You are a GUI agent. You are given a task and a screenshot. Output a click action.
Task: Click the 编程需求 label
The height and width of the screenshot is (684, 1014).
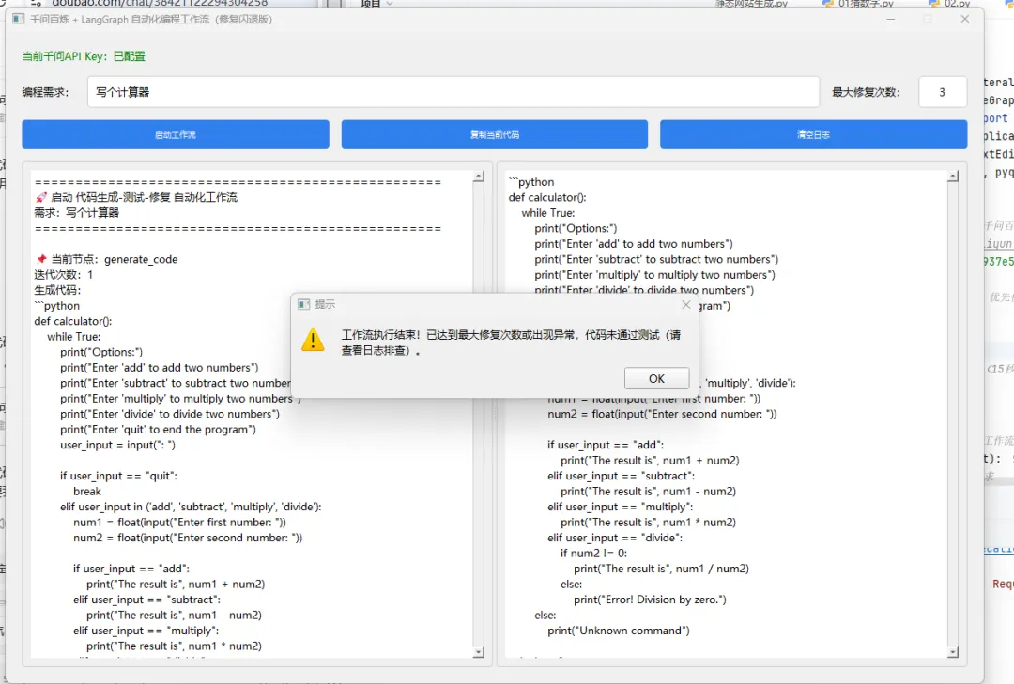pyautogui.click(x=45, y=92)
